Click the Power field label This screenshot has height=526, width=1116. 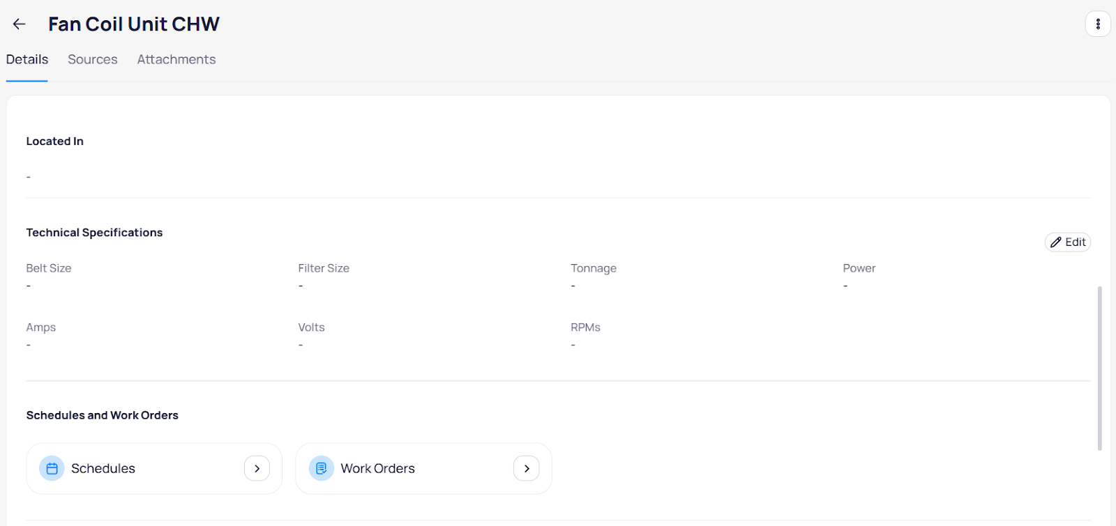(x=859, y=268)
